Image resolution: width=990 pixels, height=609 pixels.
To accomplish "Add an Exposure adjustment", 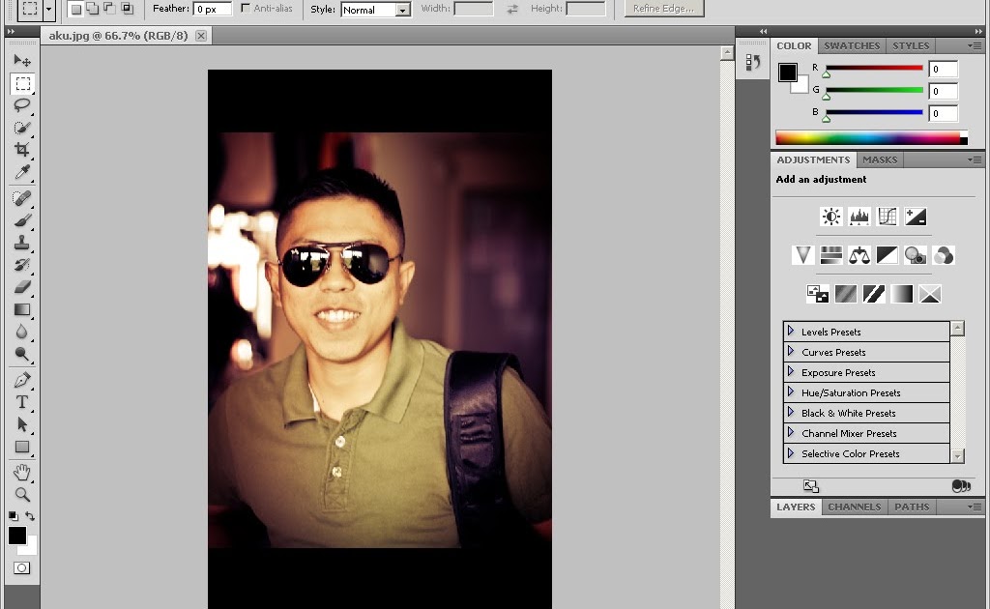I will 916,217.
